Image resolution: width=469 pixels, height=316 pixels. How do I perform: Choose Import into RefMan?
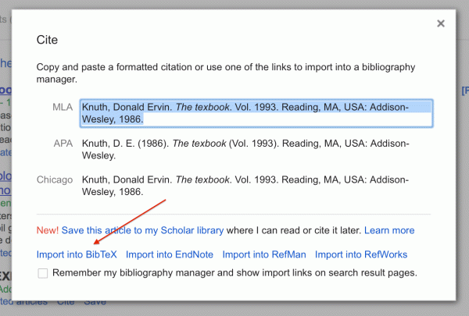pos(264,254)
